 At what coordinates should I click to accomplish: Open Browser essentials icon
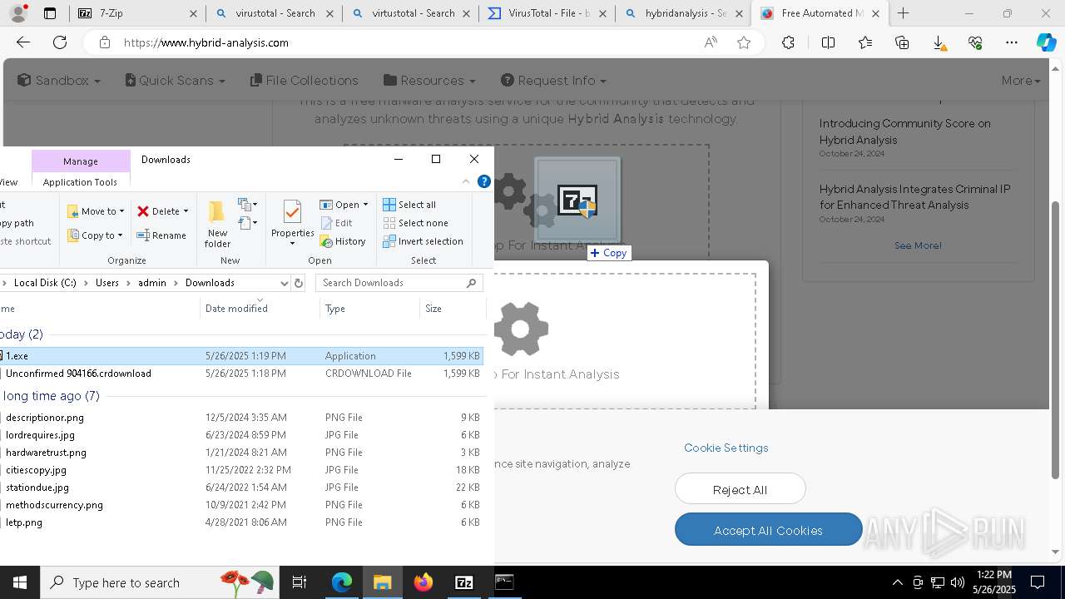click(975, 42)
